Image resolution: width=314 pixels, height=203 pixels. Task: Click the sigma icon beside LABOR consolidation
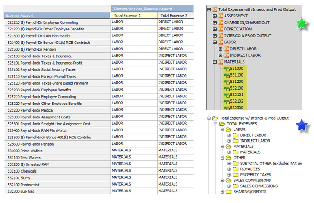(221, 42)
